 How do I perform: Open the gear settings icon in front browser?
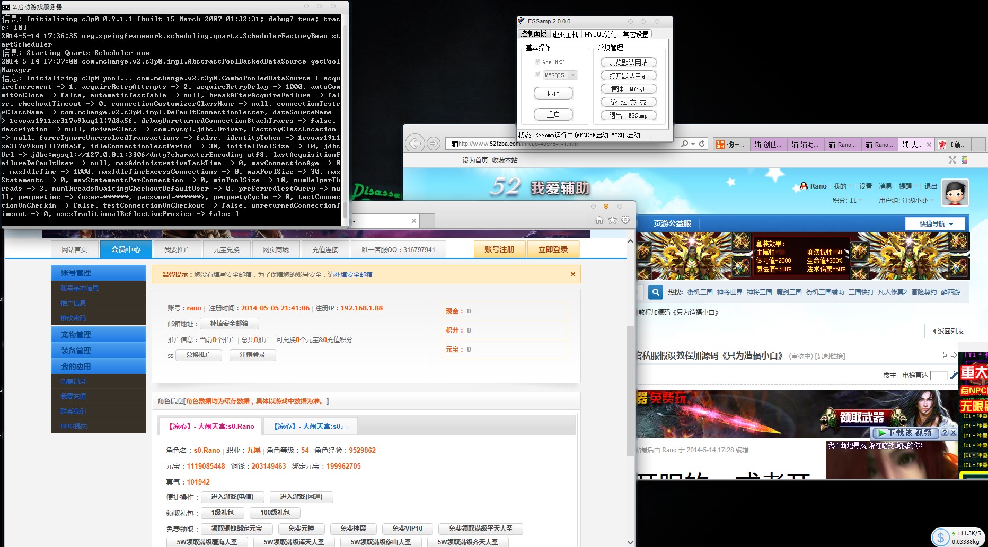[625, 220]
